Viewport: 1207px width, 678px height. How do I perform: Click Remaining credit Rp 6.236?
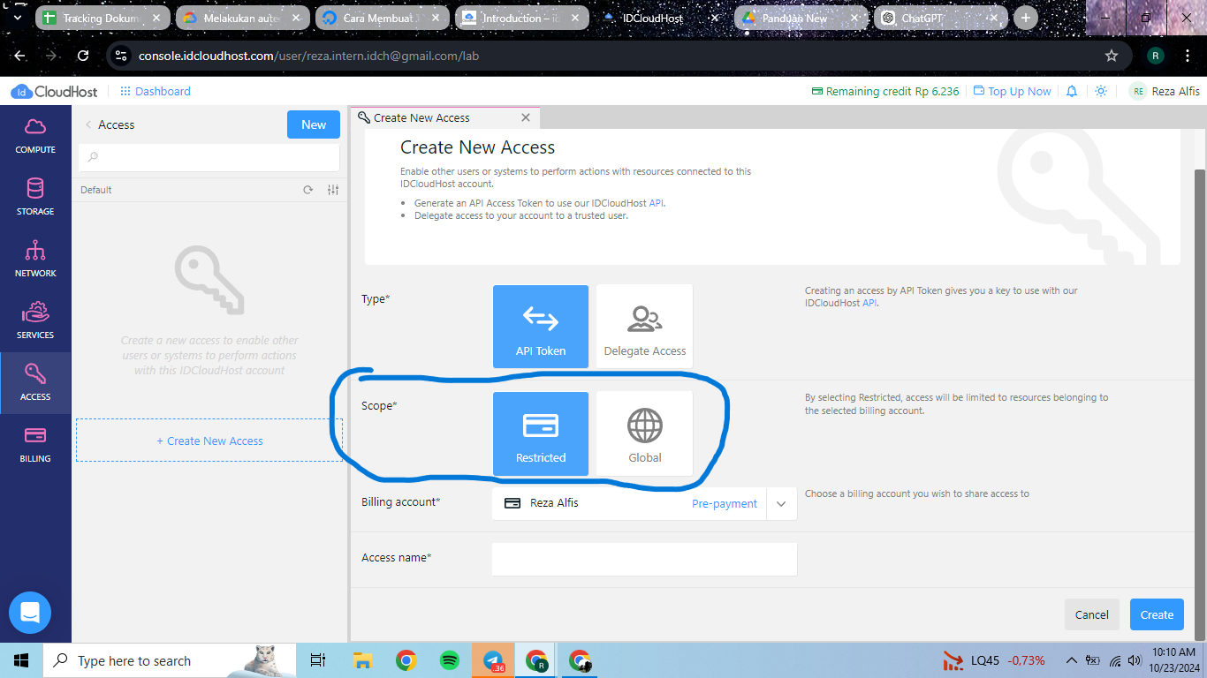click(885, 91)
